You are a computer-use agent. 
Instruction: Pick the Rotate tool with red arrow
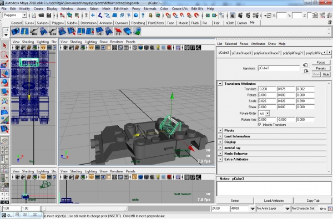4,83
